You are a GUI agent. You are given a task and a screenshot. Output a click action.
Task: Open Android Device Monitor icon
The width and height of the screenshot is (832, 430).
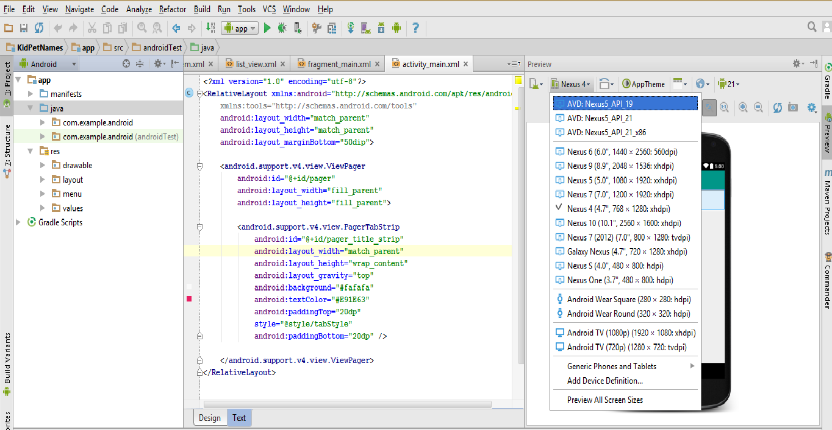coord(396,28)
